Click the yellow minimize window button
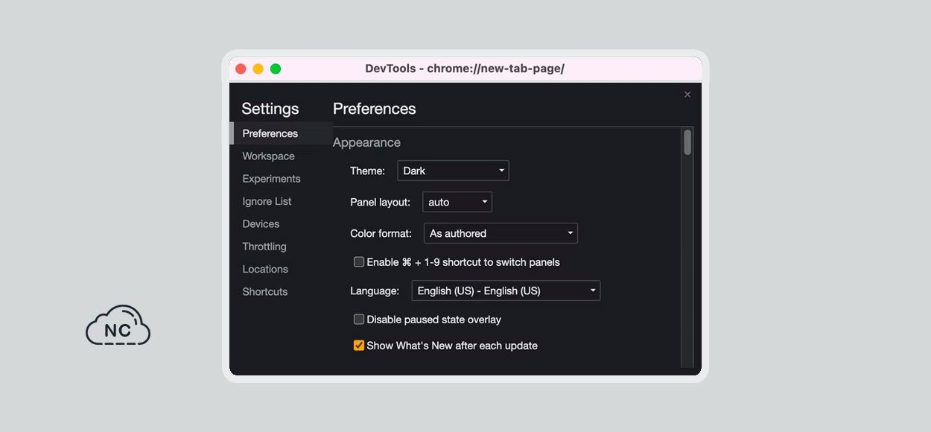Screen dimensions: 931x432 click(258, 69)
